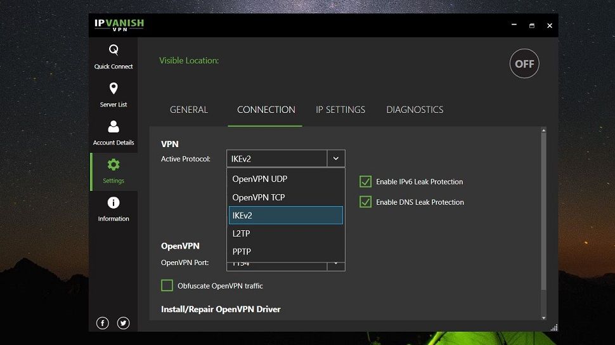Select IKEv2 in the protocol list
The width and height of the screenshot is (615, 345).
pos(285,216)
